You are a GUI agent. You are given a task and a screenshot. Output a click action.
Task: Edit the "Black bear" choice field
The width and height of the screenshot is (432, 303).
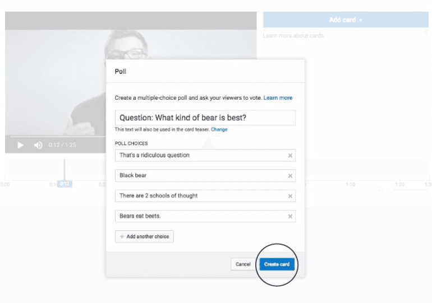coord(199,176)
